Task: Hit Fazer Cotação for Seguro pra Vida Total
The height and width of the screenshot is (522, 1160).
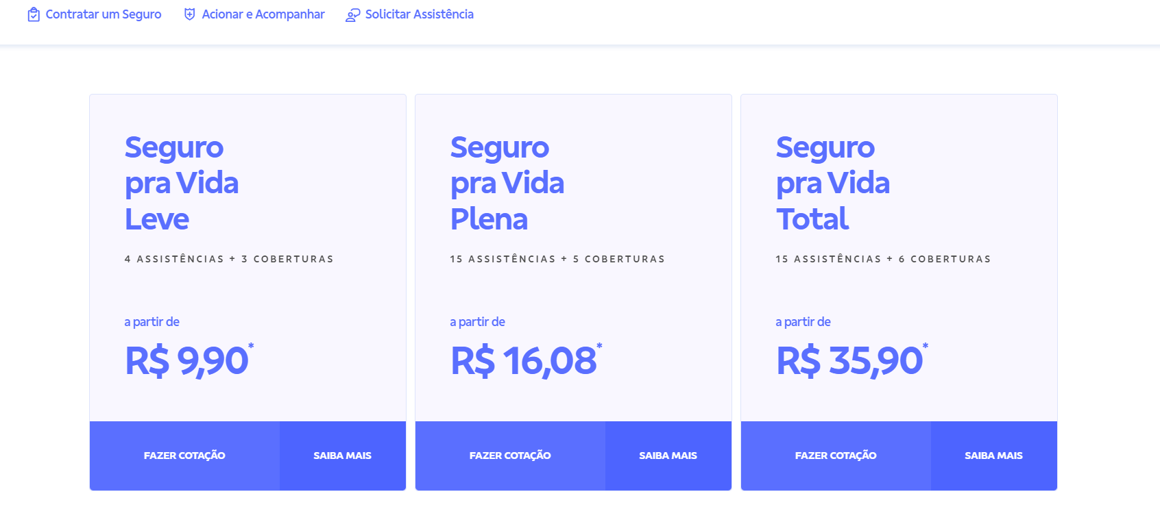Action: [836, 456]
